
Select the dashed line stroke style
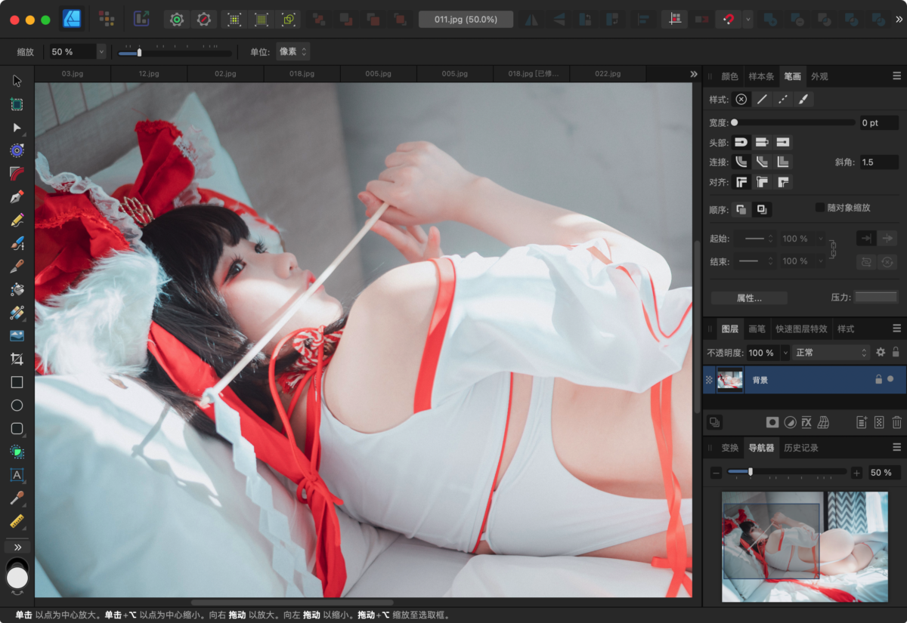coord(783,99)
